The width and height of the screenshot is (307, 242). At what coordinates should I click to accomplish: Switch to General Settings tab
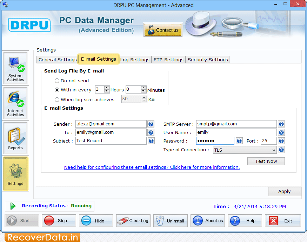pos(58,60)
